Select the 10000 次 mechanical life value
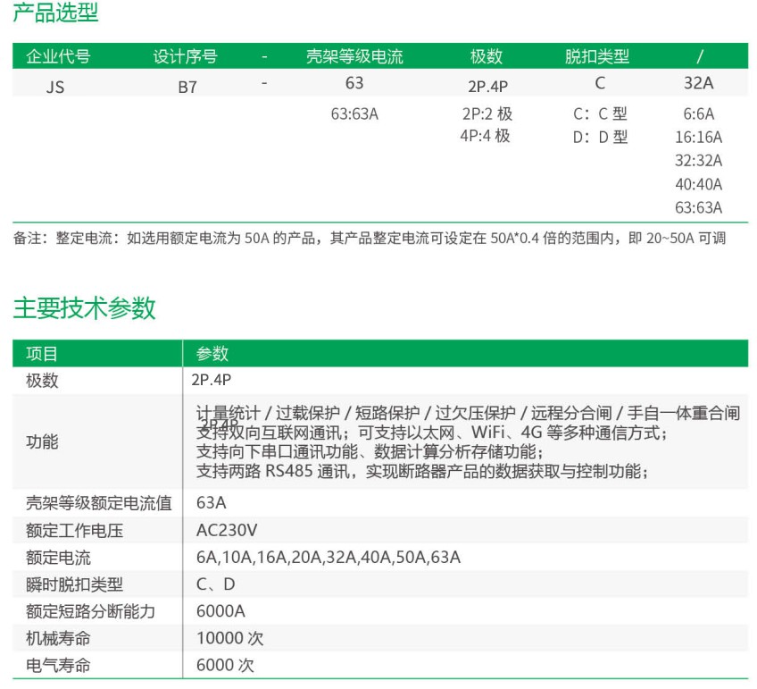 229,638
